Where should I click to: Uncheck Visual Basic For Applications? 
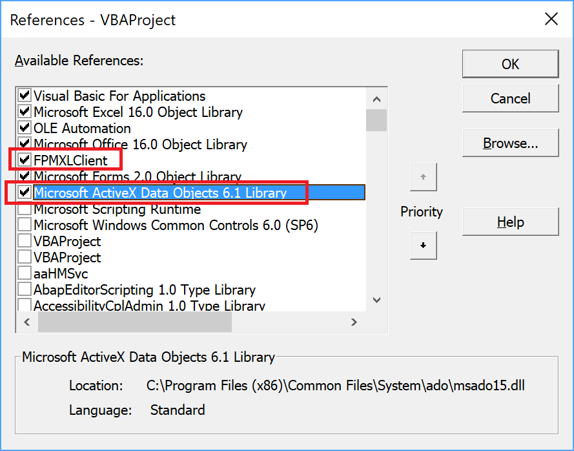point(23,96)
